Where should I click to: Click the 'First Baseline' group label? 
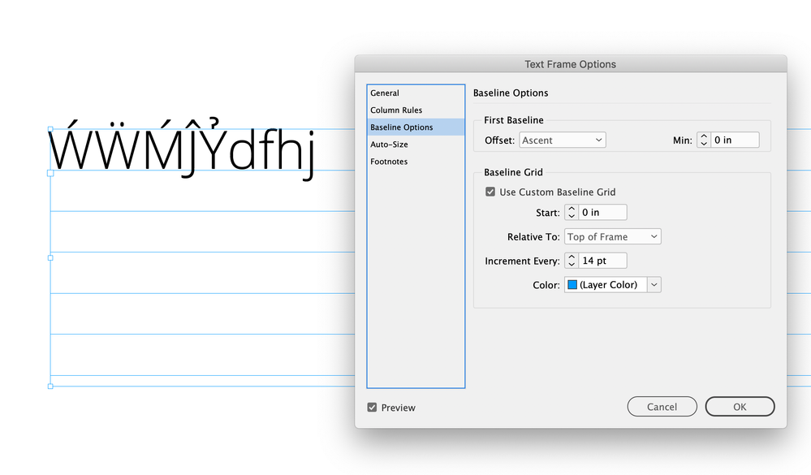(514, 120)
